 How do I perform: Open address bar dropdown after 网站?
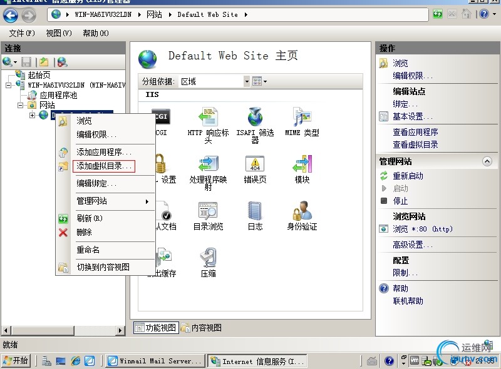tap(170, 14)
